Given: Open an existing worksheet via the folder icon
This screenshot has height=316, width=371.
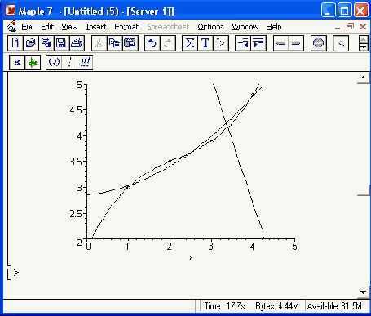Looking at the screenshot, I should (x=31, y=43).
